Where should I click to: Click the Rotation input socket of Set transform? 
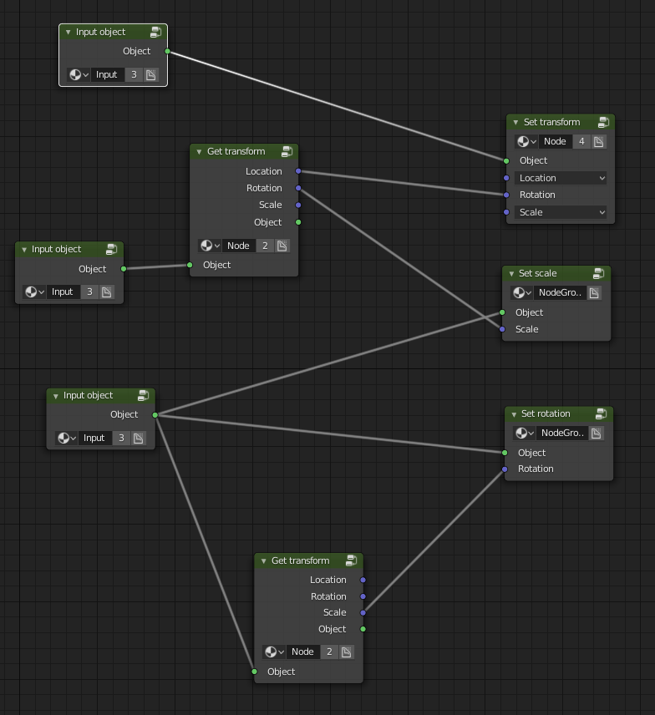click(506, 195)
